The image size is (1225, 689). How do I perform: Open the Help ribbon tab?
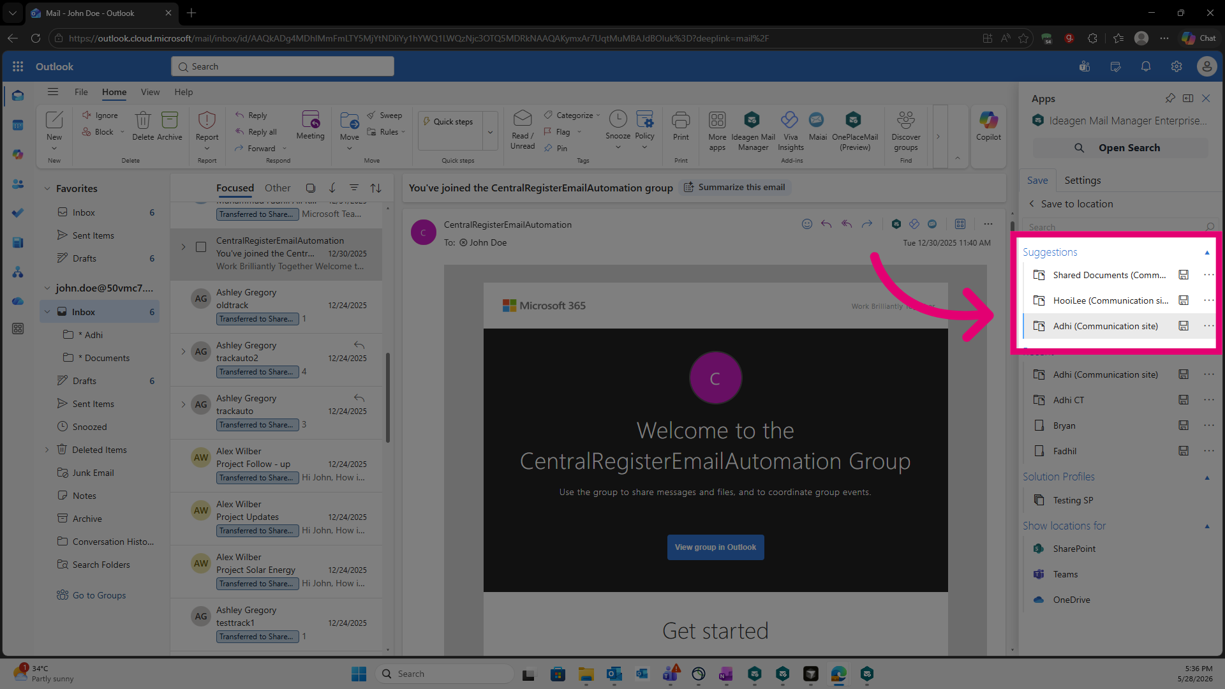(x=184, y=92)
